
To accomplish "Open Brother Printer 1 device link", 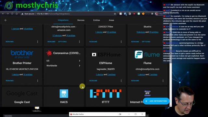I will (15, 74).
